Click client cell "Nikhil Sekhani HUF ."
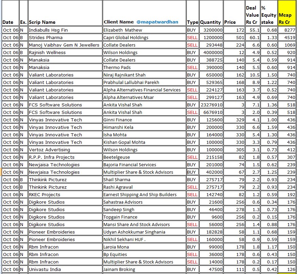This screenshot has height=274, width=297. coord(144,239)
